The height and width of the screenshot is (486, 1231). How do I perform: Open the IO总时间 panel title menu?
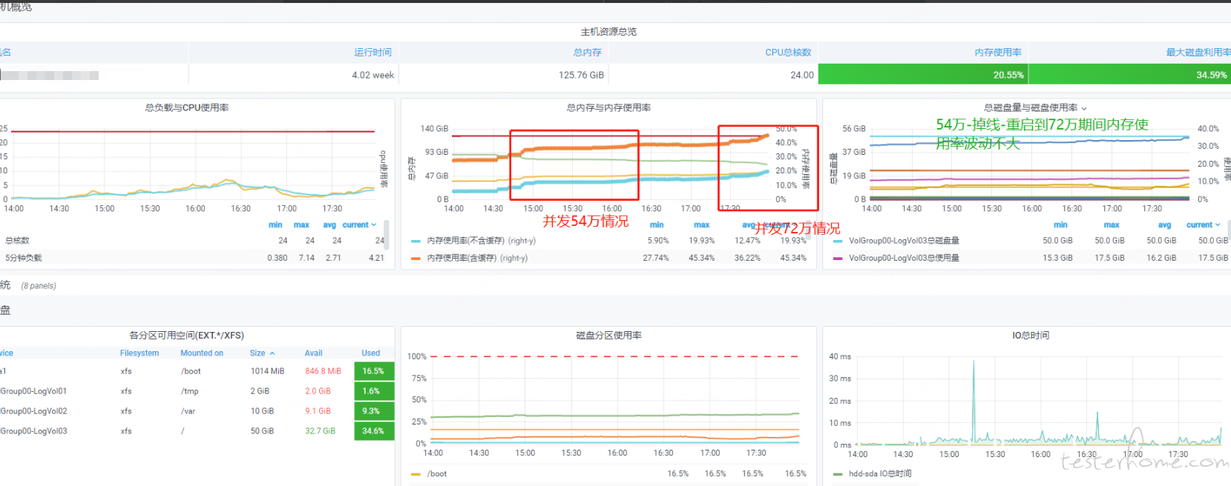[1031, 336]
